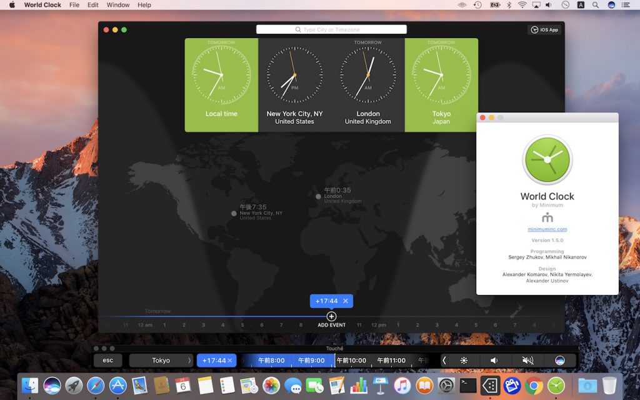Collapse Touch Bar controls with the left chevron
The image size is (640, 400).
point(446,360)
